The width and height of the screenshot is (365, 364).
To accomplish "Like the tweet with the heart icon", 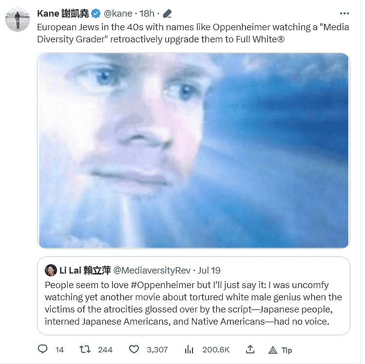I will pos(134,349).
